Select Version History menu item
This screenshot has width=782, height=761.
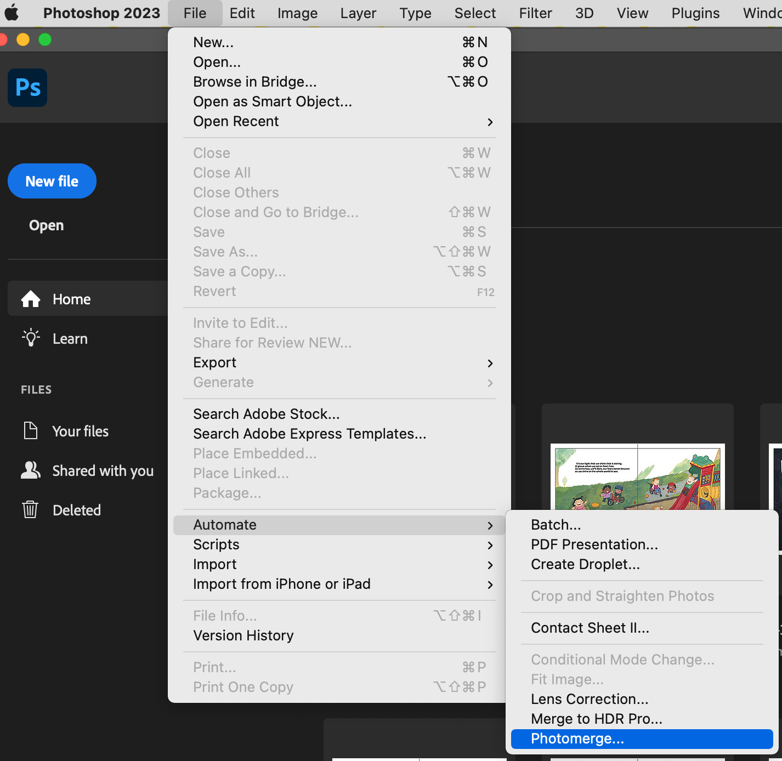(339, 635)
